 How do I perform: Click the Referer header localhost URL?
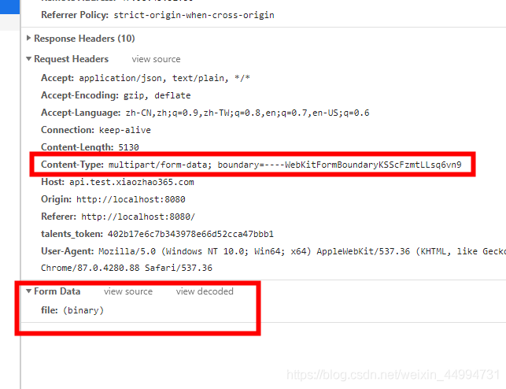pos(138,217)
